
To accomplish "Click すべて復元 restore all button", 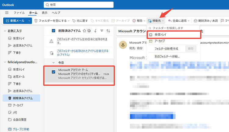I will (x=100, y=21).
